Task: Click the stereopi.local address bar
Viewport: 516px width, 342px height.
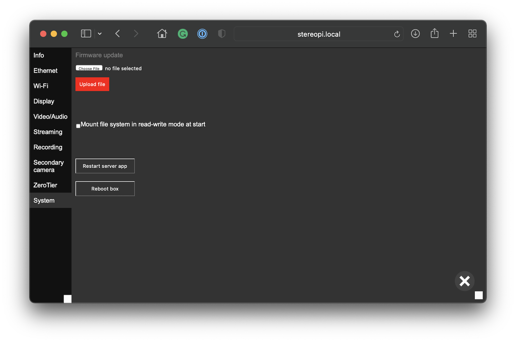Action: pos(318,34)
